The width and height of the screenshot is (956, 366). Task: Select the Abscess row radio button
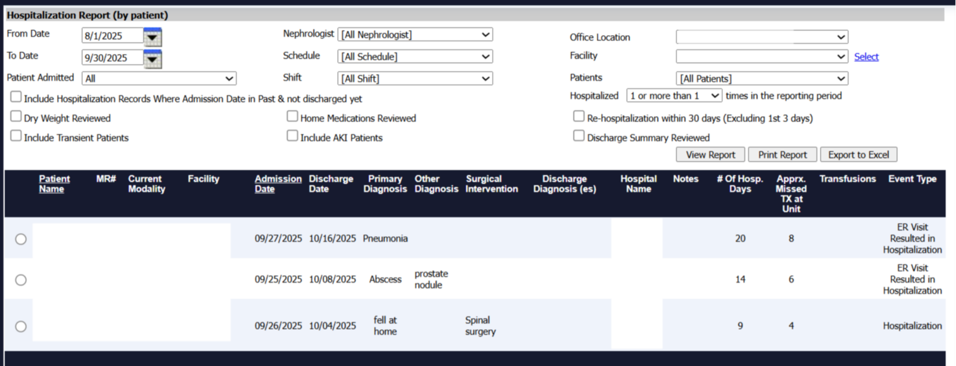pos(21,280)
